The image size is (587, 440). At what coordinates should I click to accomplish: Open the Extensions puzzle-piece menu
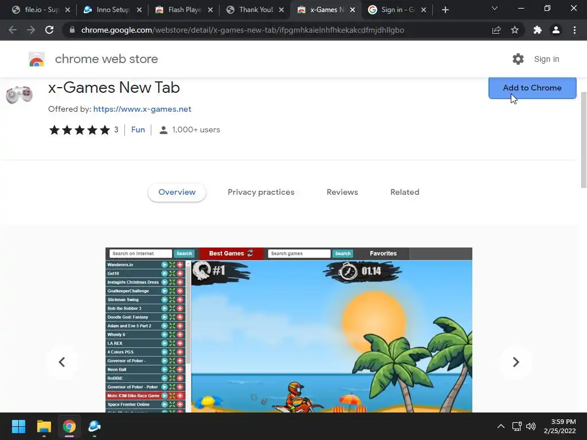tap(538, 30)
